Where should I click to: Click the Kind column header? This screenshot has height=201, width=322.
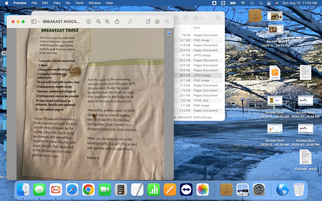coord(197,28)
